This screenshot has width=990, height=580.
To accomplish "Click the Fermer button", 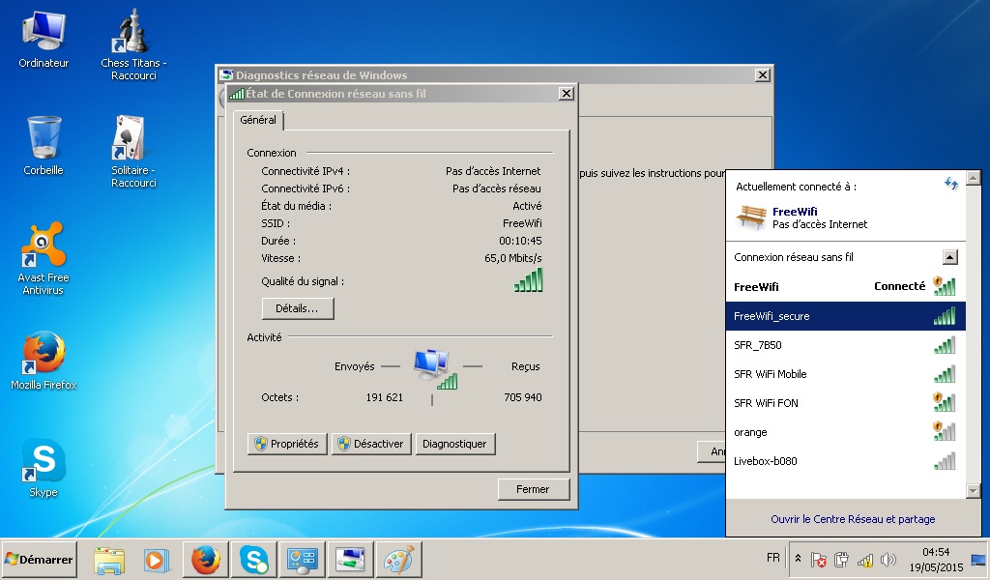I will pyautogui.click(x=534, y=489).
